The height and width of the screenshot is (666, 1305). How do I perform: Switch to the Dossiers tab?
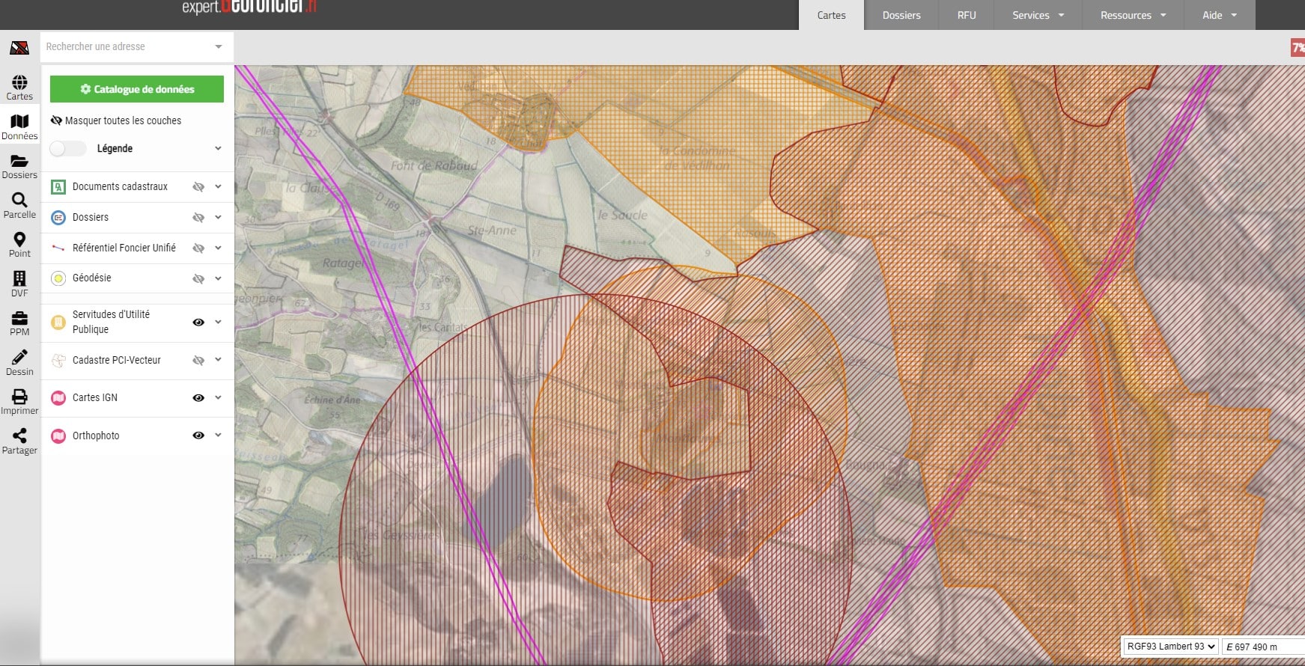pyautogui.click(x=901, y=15)
